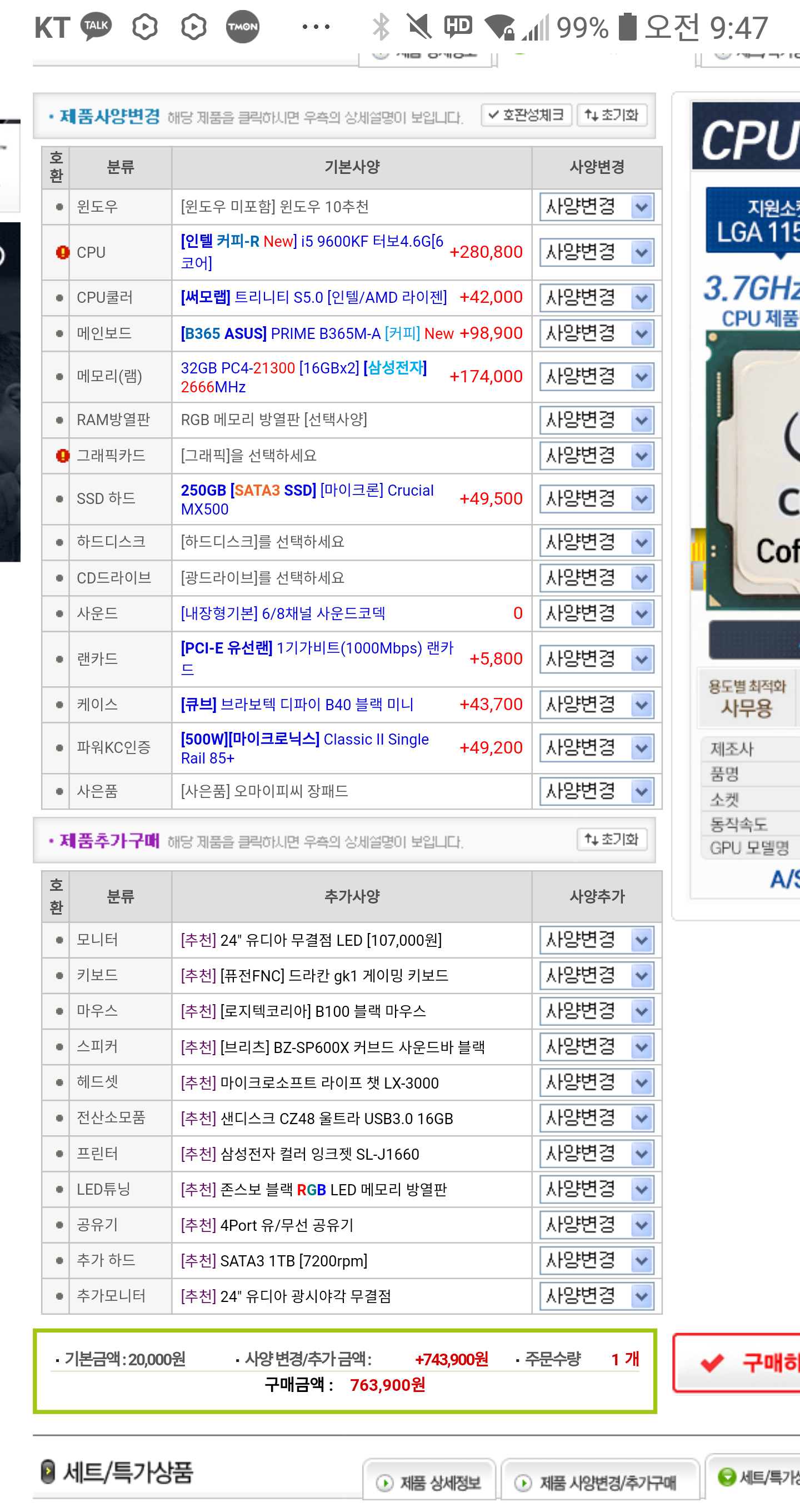Screen dimensions: 800x1507
Task: Open 사양변경 dropdown for 메인보드 row
Action: click(597, 333)
